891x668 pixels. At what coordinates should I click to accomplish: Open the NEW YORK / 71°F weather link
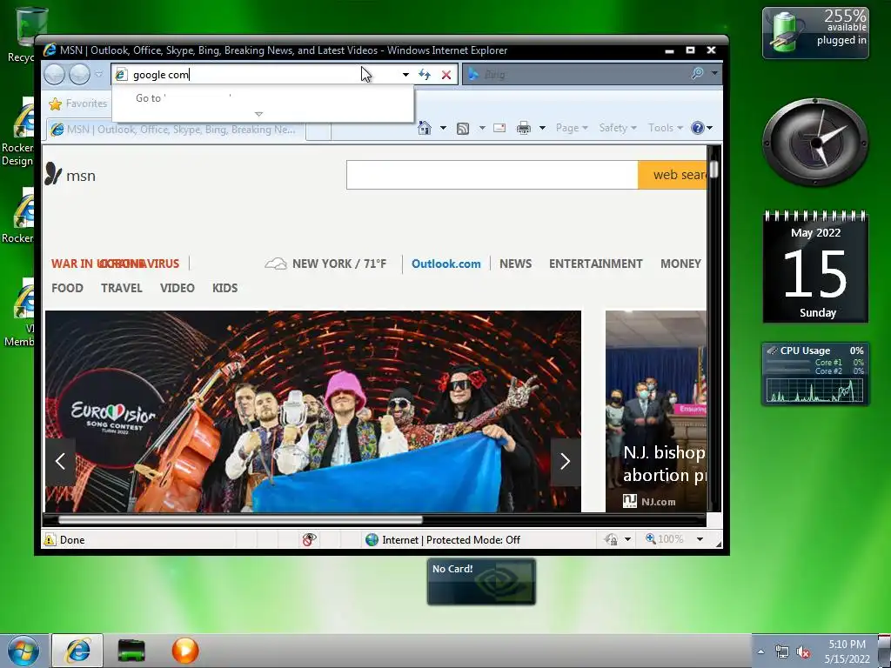[x=325, y=264]
